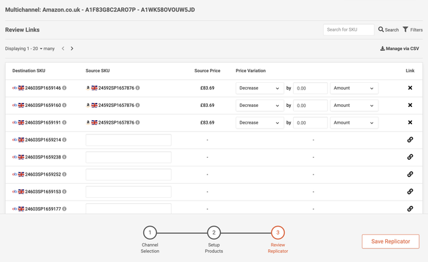Expand the Displaying 1 - 20 page size dropdown
This screenshot has width=428, height=262.
(x=35, y=49)
